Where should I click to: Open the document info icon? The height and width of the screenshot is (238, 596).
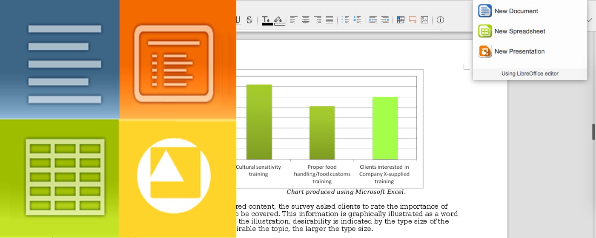coord(441,20)
